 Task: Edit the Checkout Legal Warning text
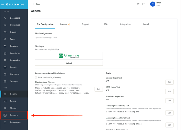98,89
